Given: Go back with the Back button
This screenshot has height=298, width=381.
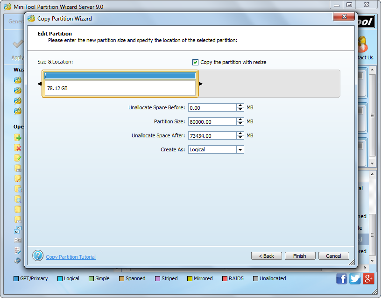Looking at the screenshot, I should [x=266, y=256].
